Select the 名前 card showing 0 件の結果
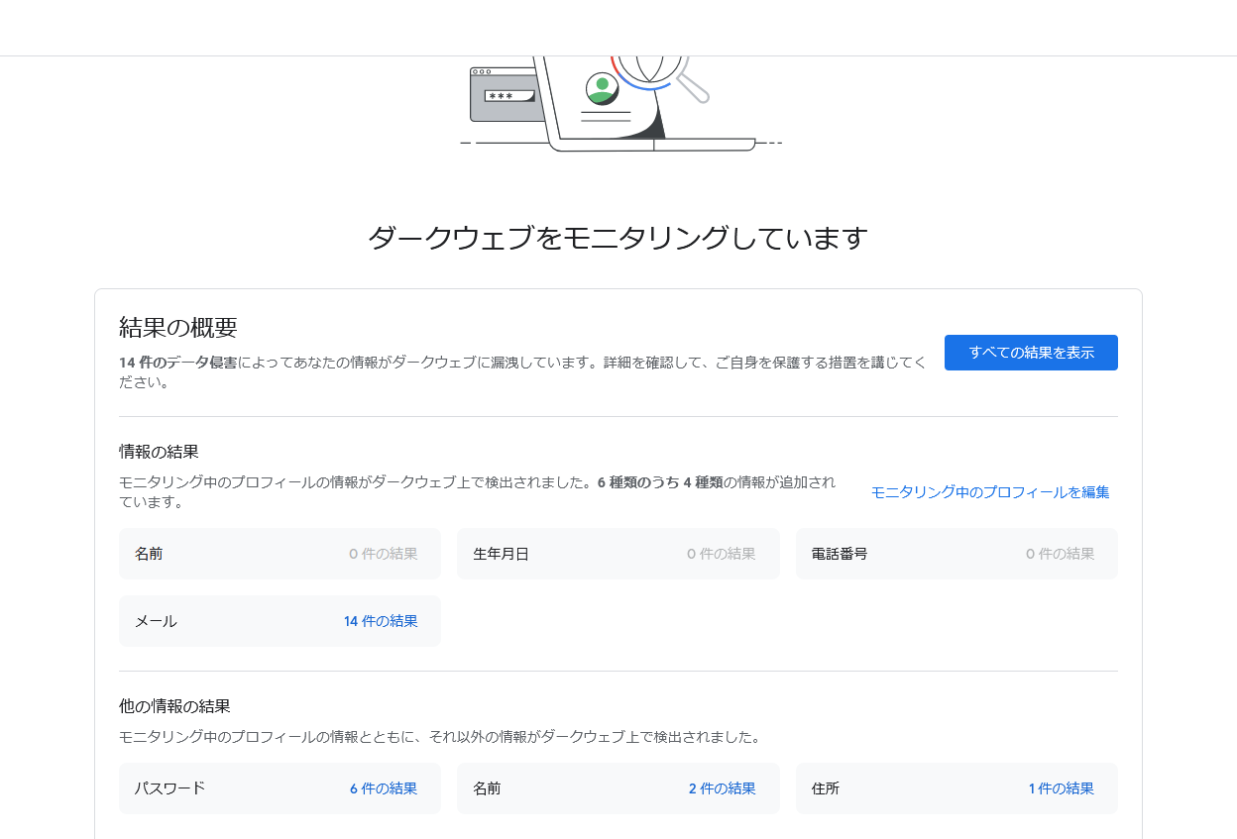1237x839 pixels. 280,554
